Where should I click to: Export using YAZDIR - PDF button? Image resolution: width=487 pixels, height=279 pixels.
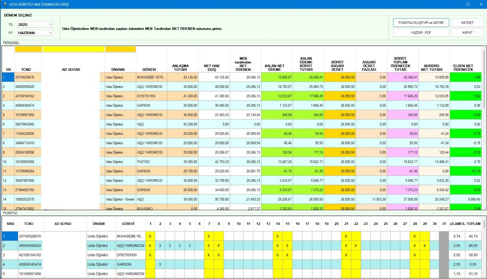coord(421,33)
